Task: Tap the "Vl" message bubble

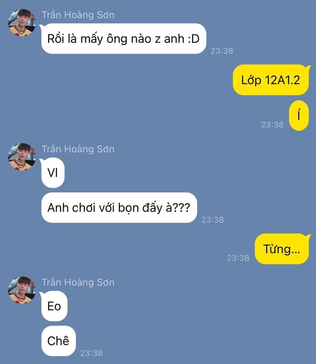Action: (x=53, y=173)
